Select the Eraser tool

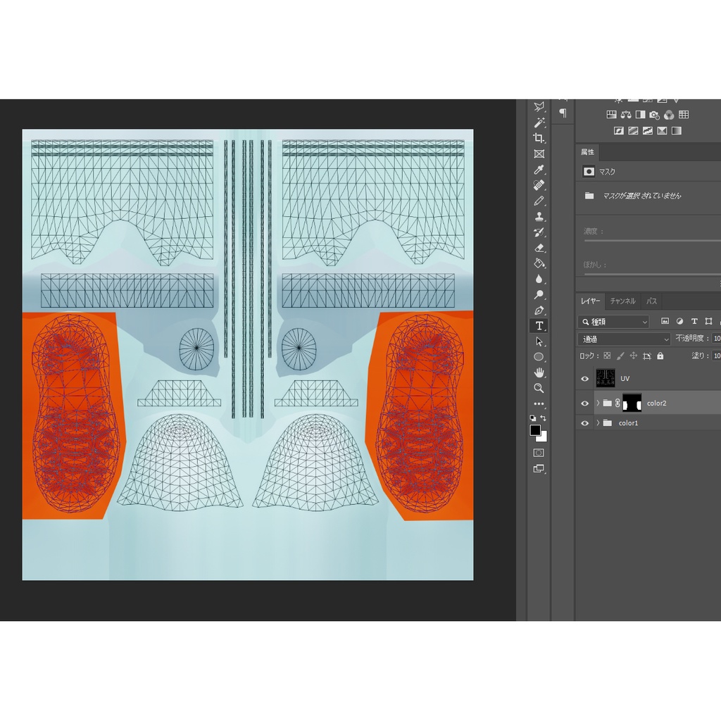click(x=539, y=248)
